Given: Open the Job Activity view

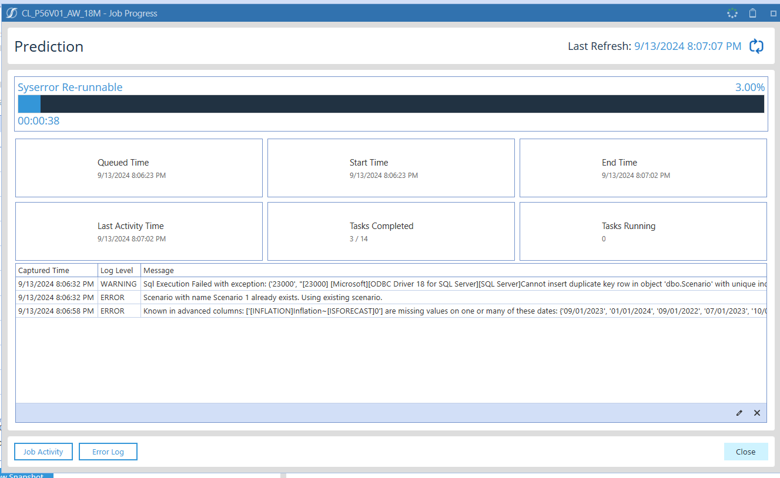Looking at the screenshot, I should (43, 452).
